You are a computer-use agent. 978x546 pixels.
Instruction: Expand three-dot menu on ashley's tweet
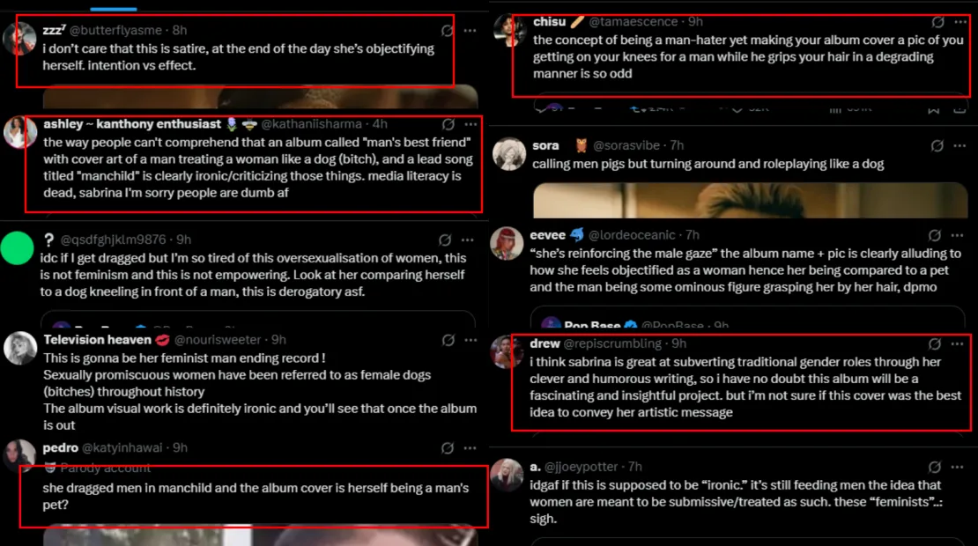click(x=470, y=124)
